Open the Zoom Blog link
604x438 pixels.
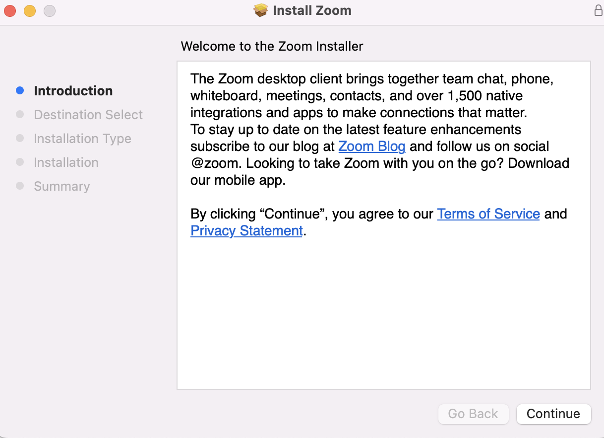[372, 146]
